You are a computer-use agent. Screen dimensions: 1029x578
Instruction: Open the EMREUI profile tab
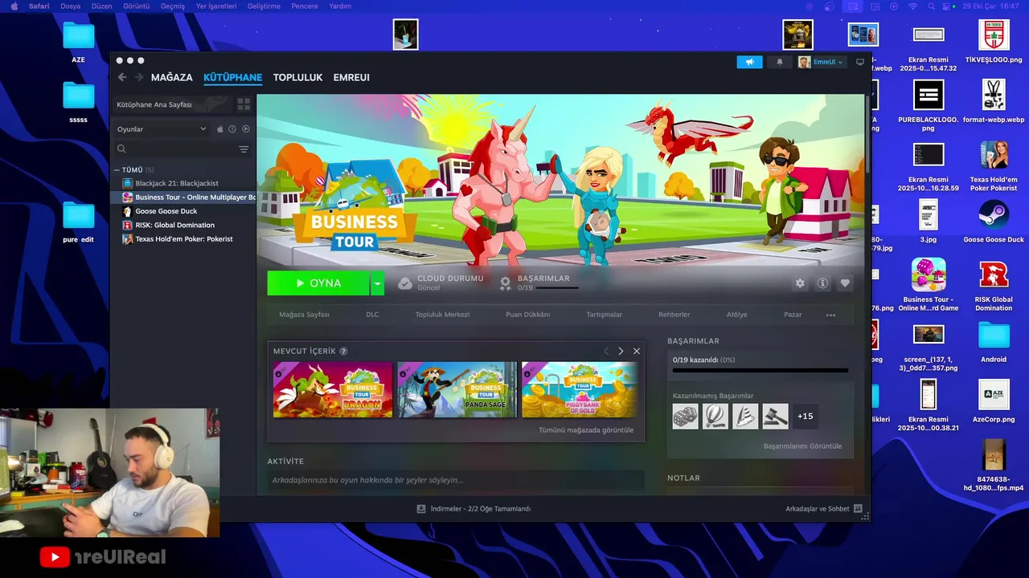(351, 78)
